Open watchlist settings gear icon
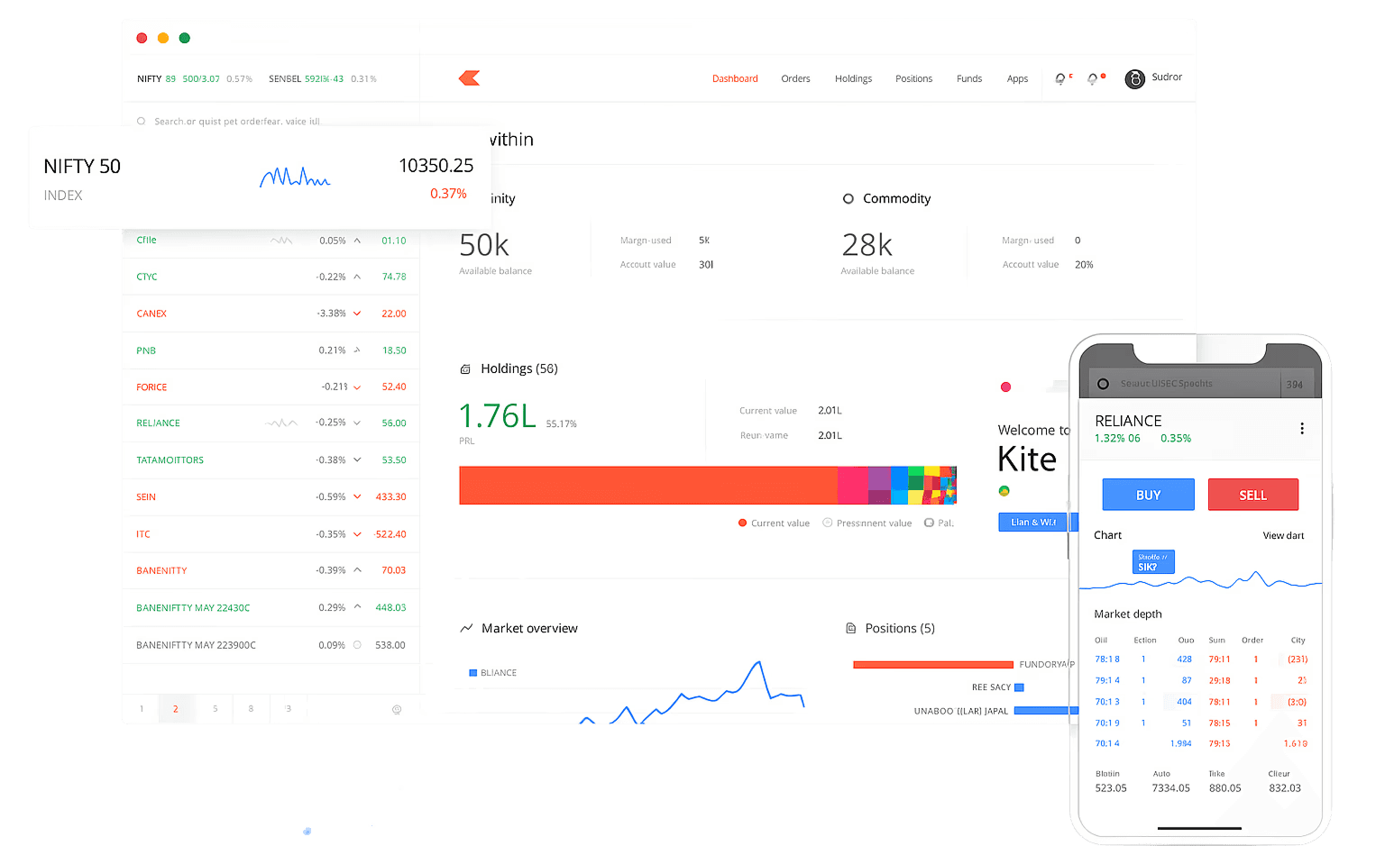The height and width of the screenshot is (846, 1385). pos(397,710)
